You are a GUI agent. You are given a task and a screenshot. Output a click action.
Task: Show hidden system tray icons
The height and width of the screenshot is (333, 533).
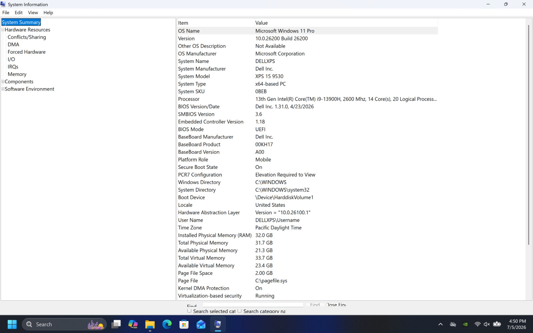pyautogui.click(x=440, y=324)
